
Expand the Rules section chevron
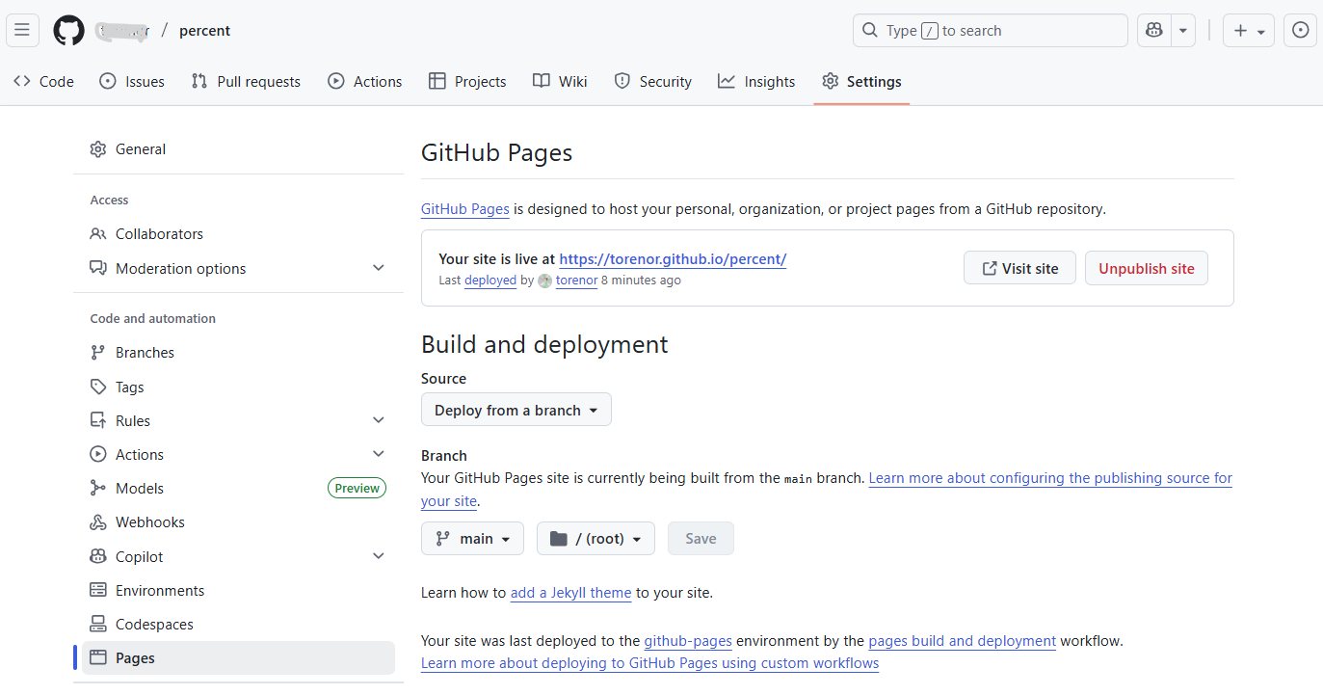(x=379, y=420)
